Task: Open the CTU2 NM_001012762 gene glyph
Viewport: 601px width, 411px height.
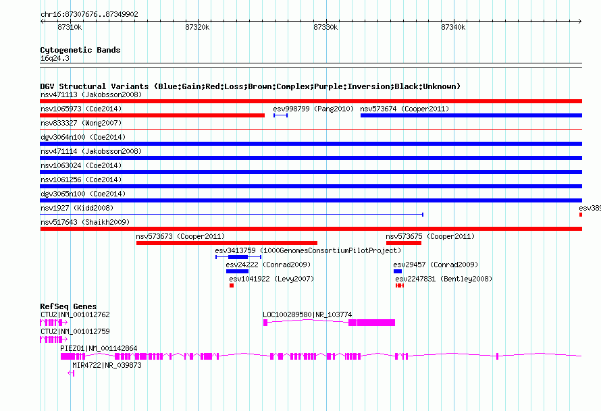Action: tap(53, 323)
